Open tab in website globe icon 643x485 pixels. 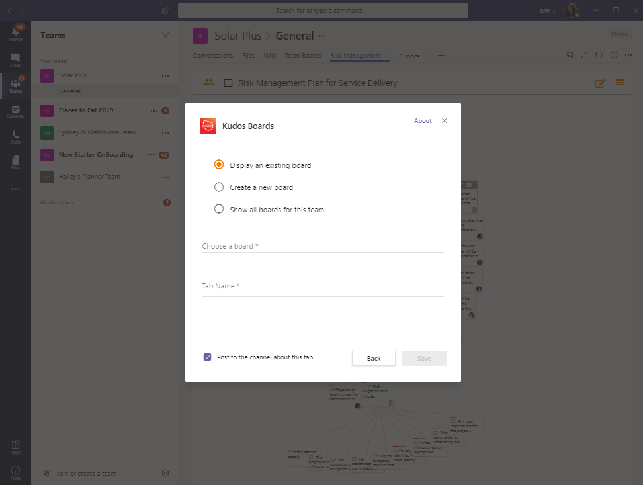click(613, 55)
